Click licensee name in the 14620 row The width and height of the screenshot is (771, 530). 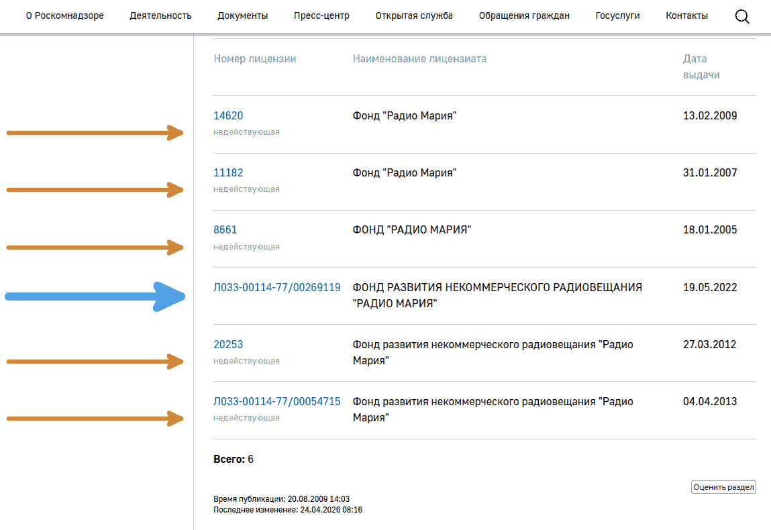click(404, 115)
